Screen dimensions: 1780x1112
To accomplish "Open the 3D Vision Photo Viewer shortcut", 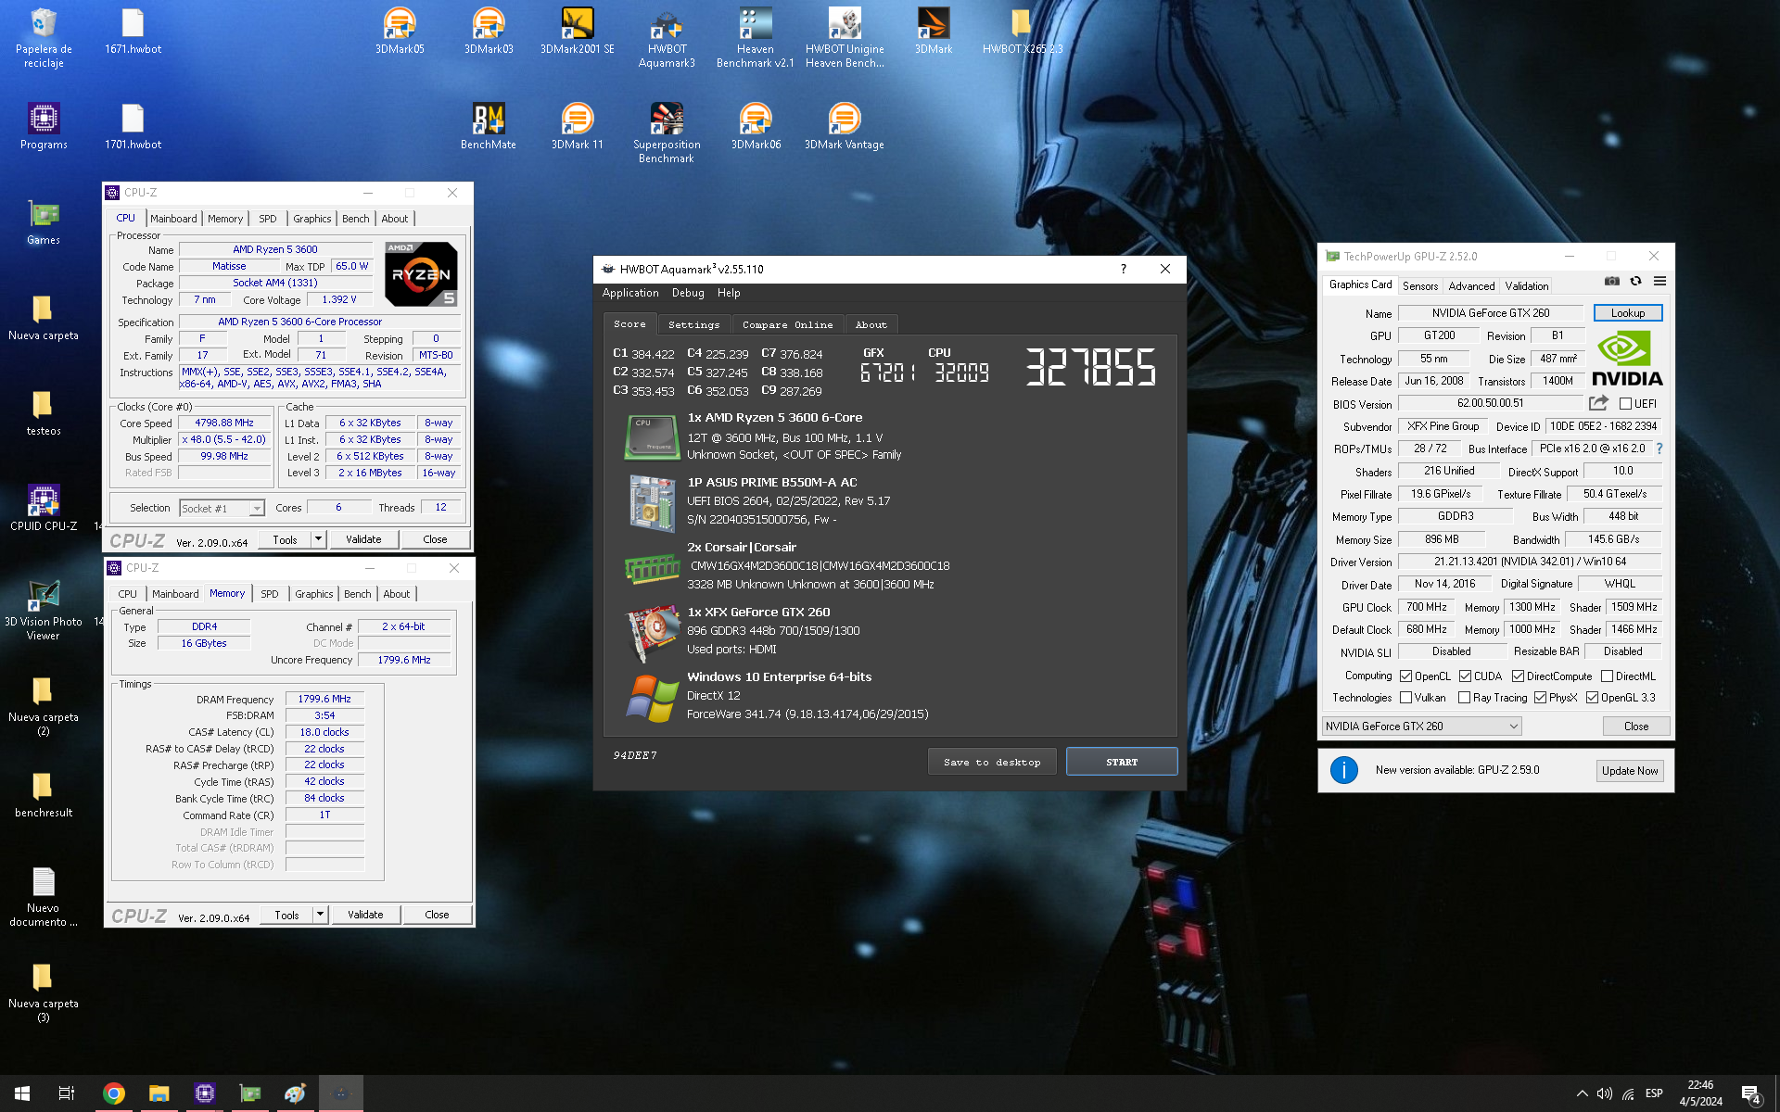I will pyautogui.click(x=44, y=610).
